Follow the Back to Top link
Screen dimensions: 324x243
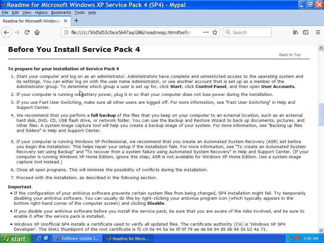(290, 55)
